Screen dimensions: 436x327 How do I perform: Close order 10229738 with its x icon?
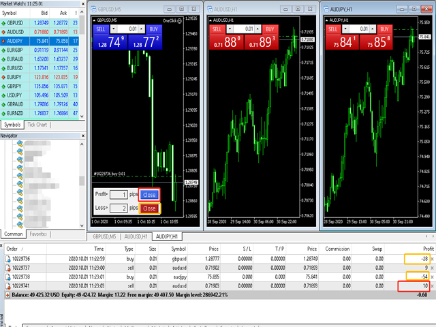(432, 277)
